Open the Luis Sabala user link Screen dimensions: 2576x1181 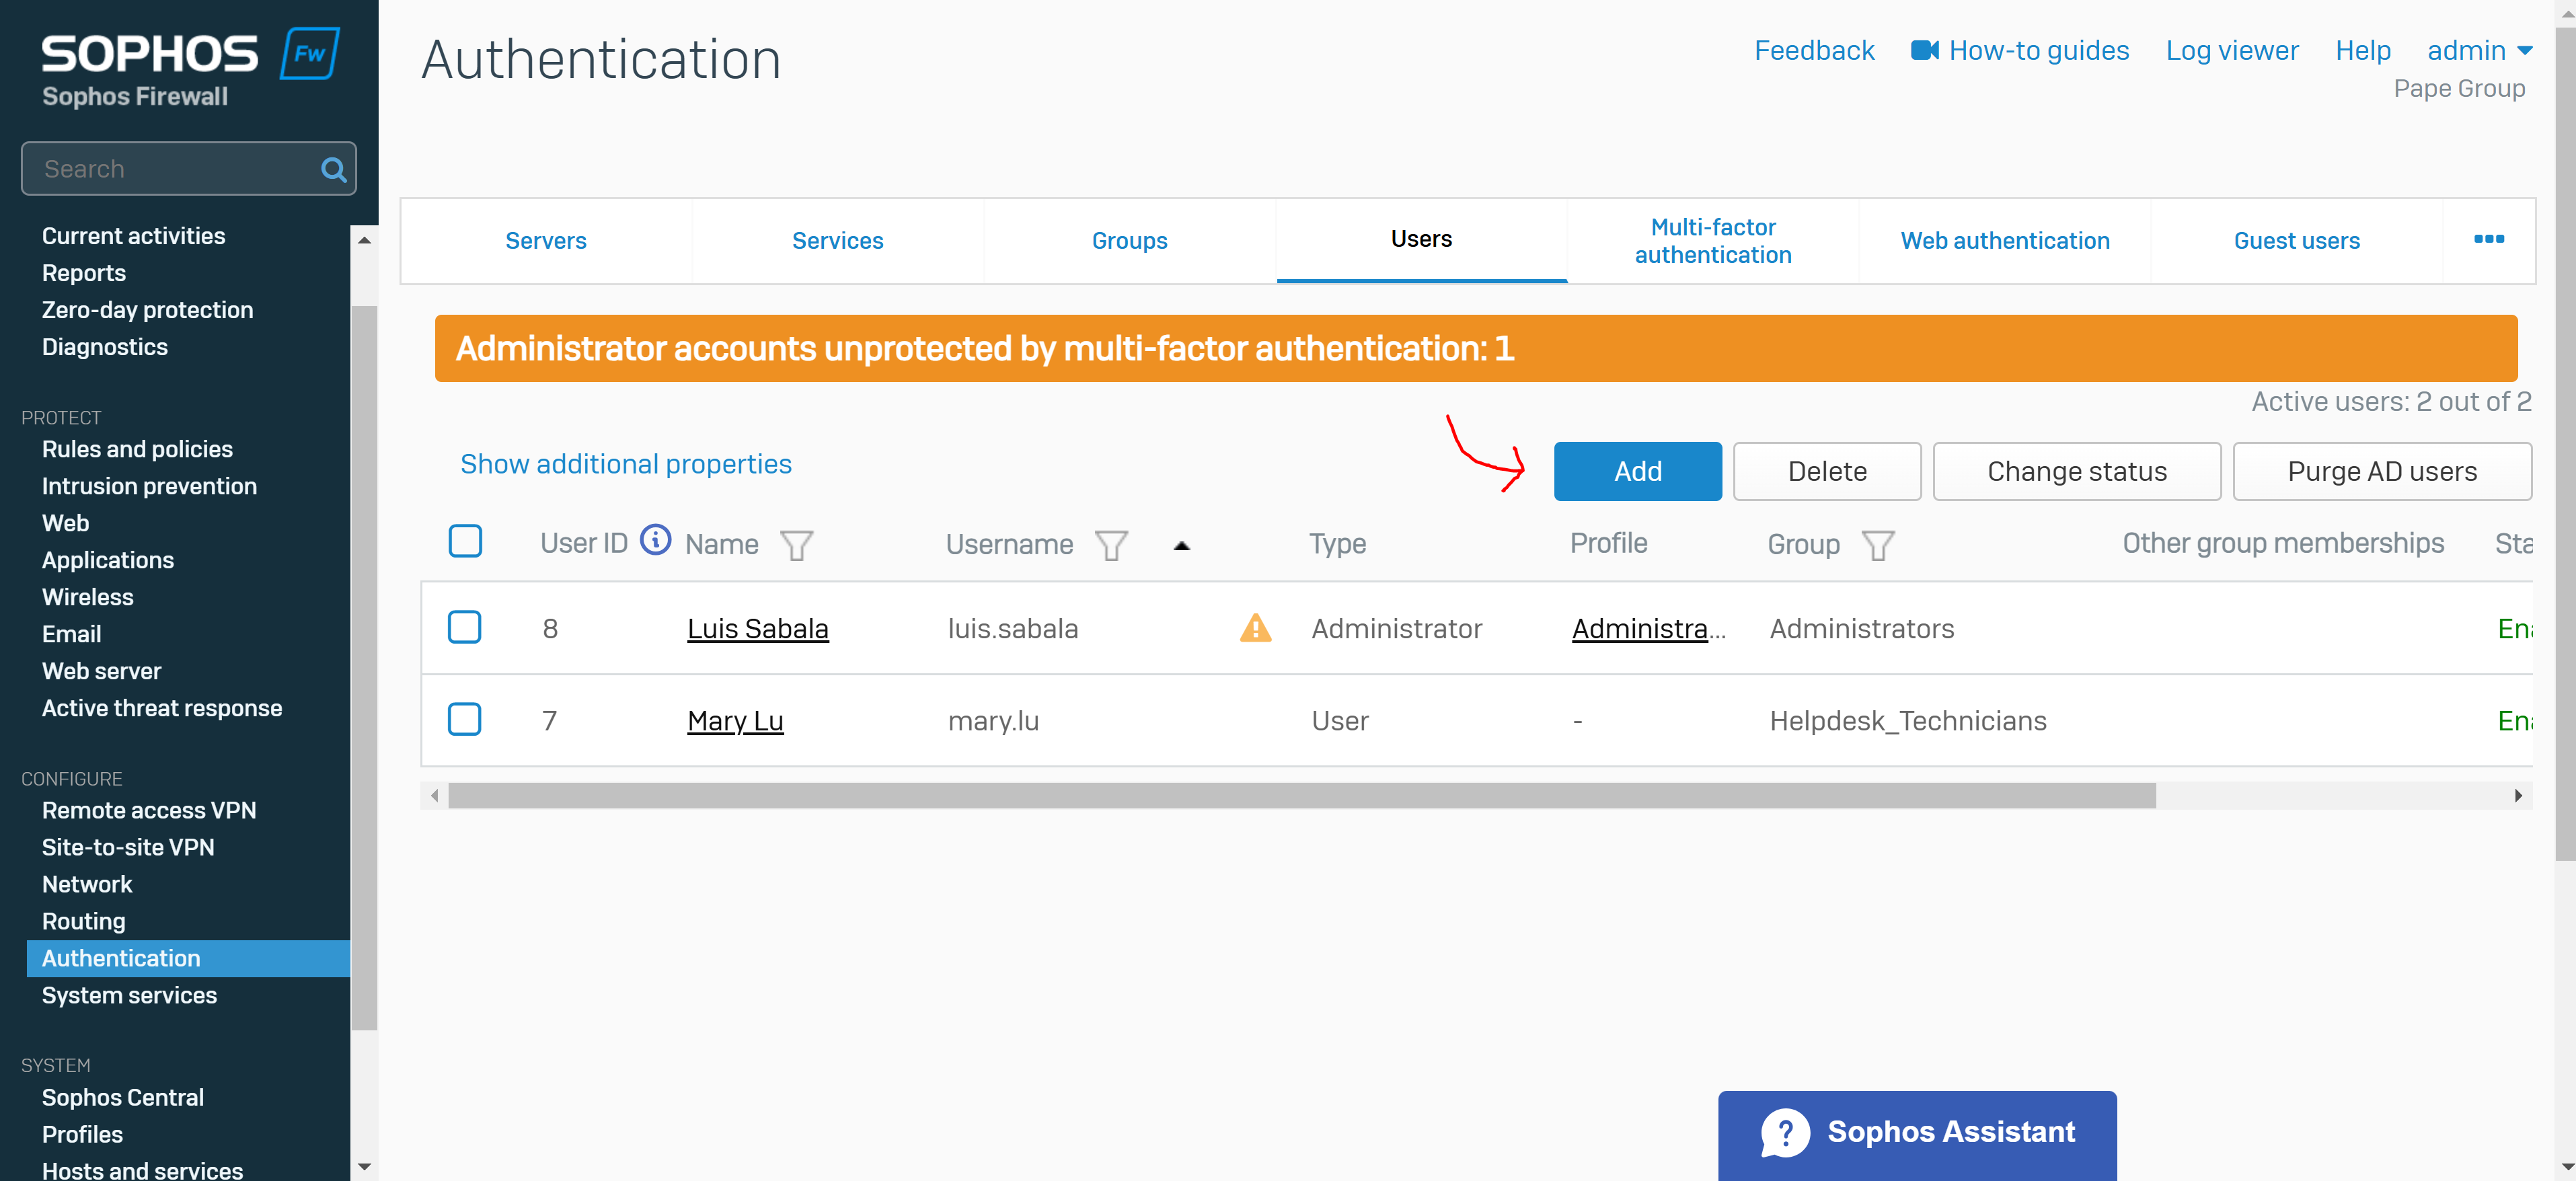[x=758, y=628]
